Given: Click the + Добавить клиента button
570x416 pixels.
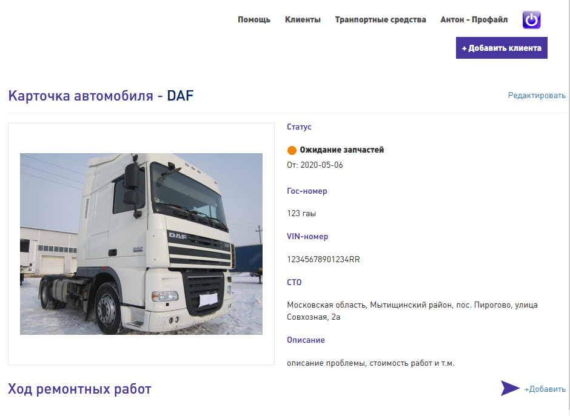Looking at the screenshot, I should point(501,48).
